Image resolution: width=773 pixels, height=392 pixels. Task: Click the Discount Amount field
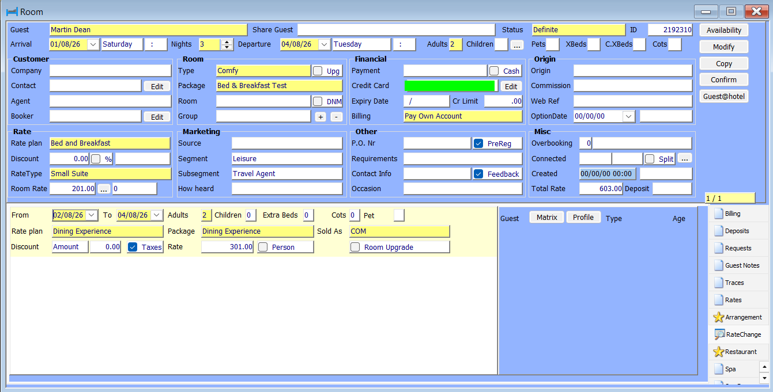pyautogui.click(x=70, y=247)
